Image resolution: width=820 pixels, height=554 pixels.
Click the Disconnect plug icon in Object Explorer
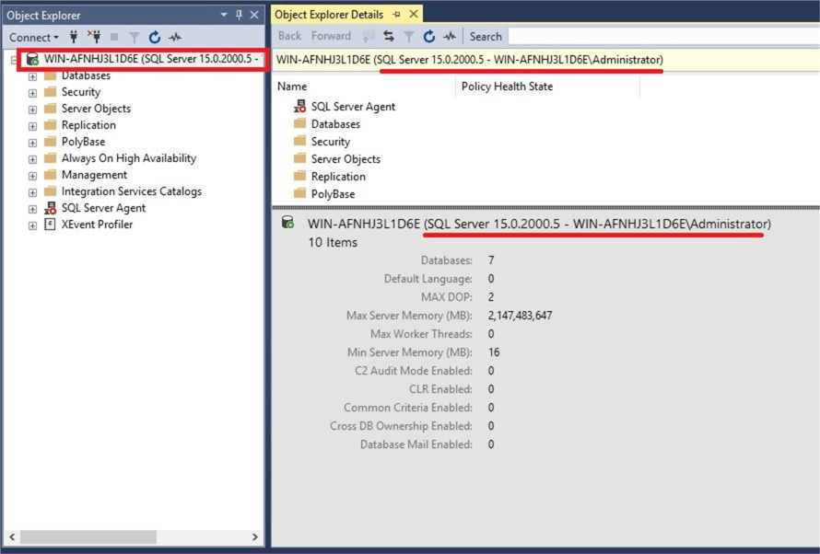pyautogui.click(x=94, y=37)
